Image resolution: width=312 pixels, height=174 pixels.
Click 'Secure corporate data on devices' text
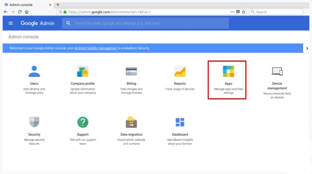[x=277, y=96]
